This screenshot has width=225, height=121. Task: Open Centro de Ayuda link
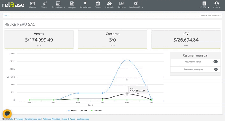coord(68,119)
